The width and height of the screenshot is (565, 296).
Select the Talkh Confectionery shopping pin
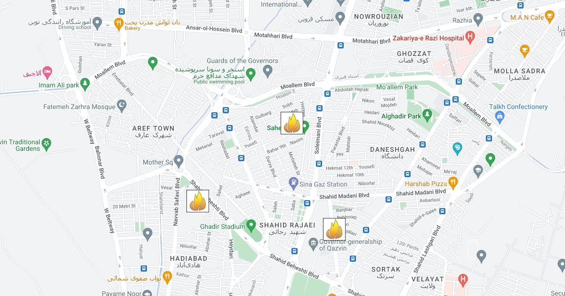(x=500, y=115)
